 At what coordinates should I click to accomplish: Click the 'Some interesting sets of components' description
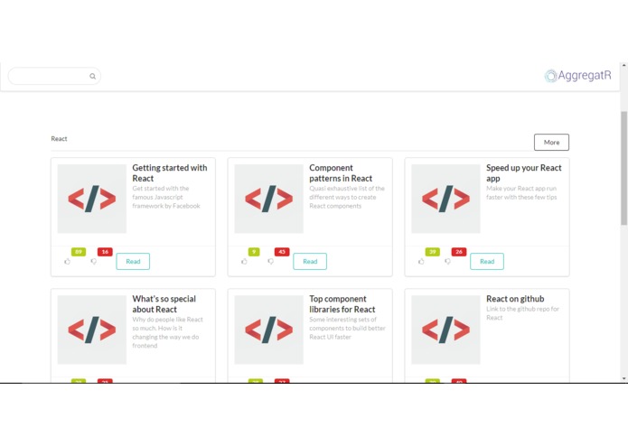pos(347,328)
